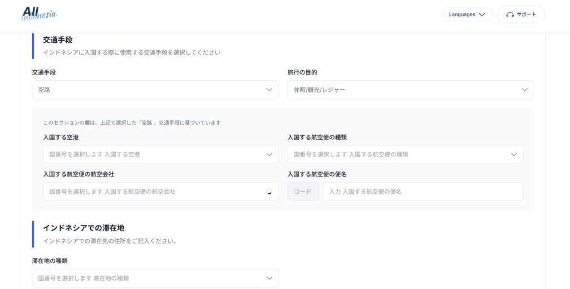
Task: Click the chevron arrow in the 滞在地の種類 field
Action: [x=269, y=278]
